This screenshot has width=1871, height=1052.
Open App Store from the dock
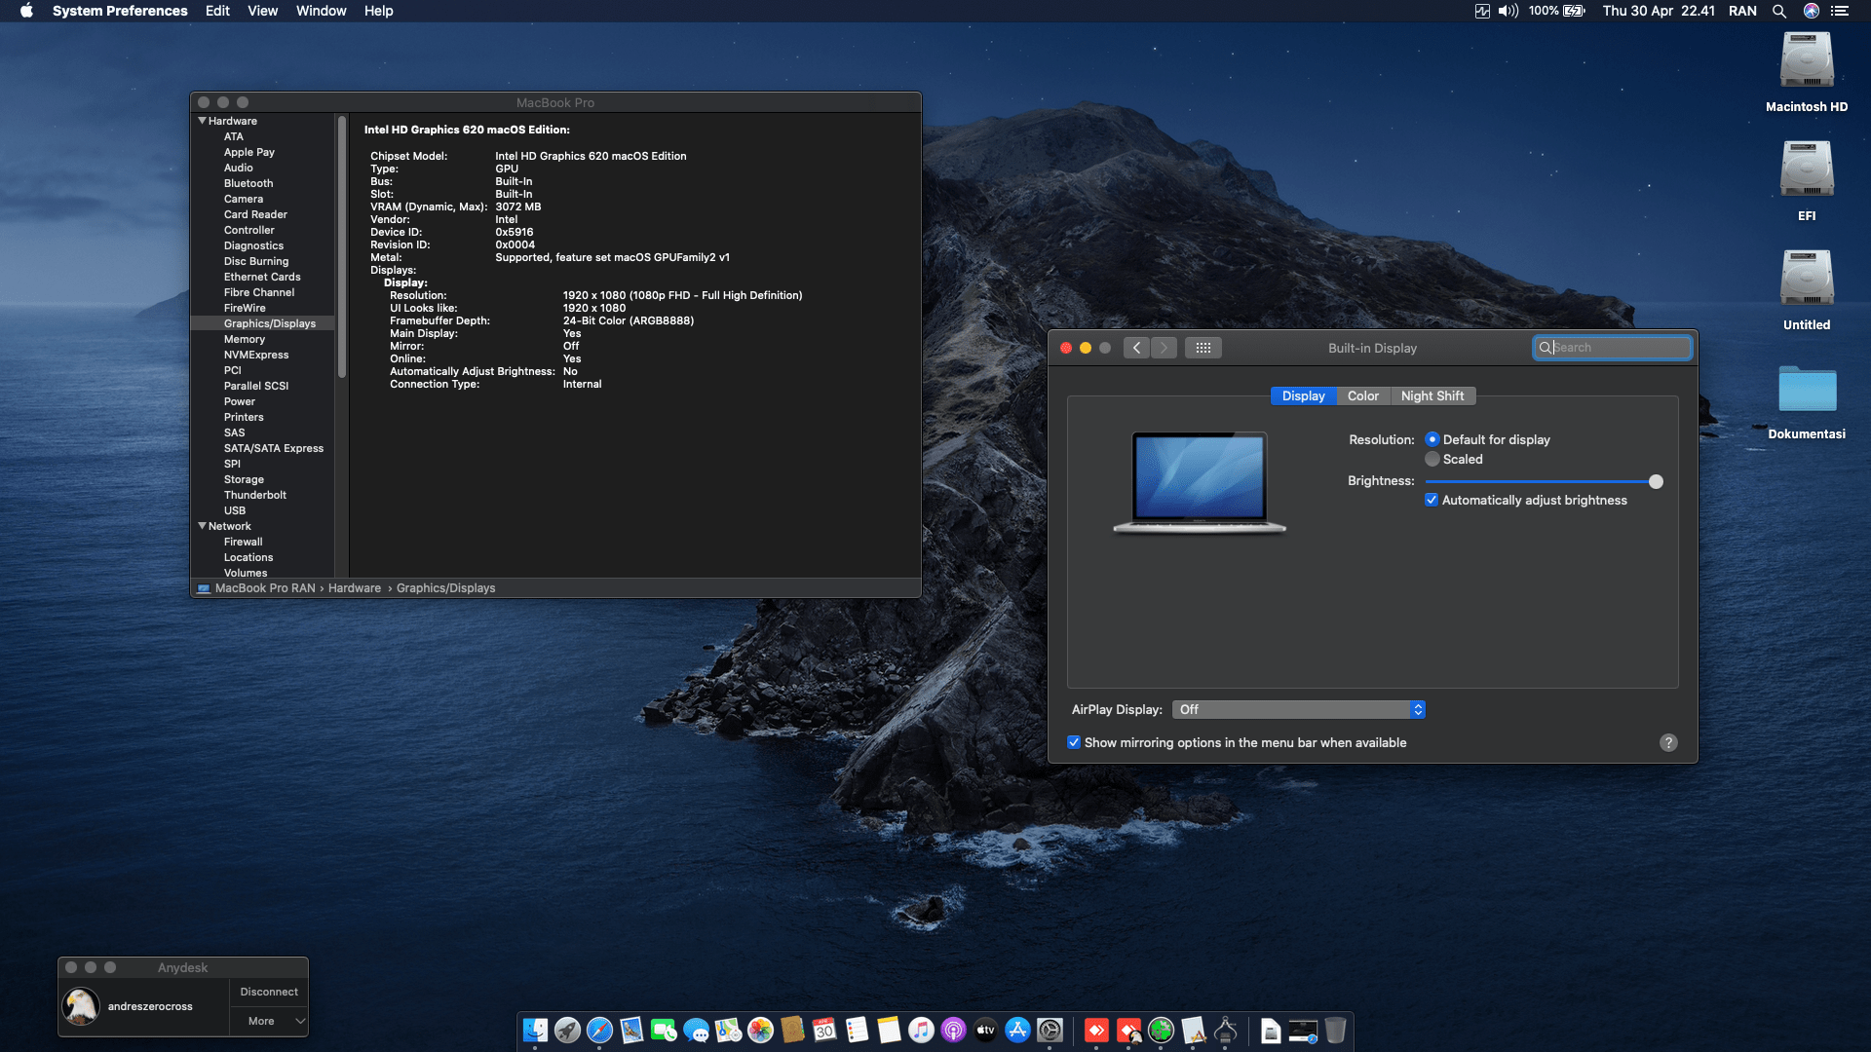pos(1017,1030)
